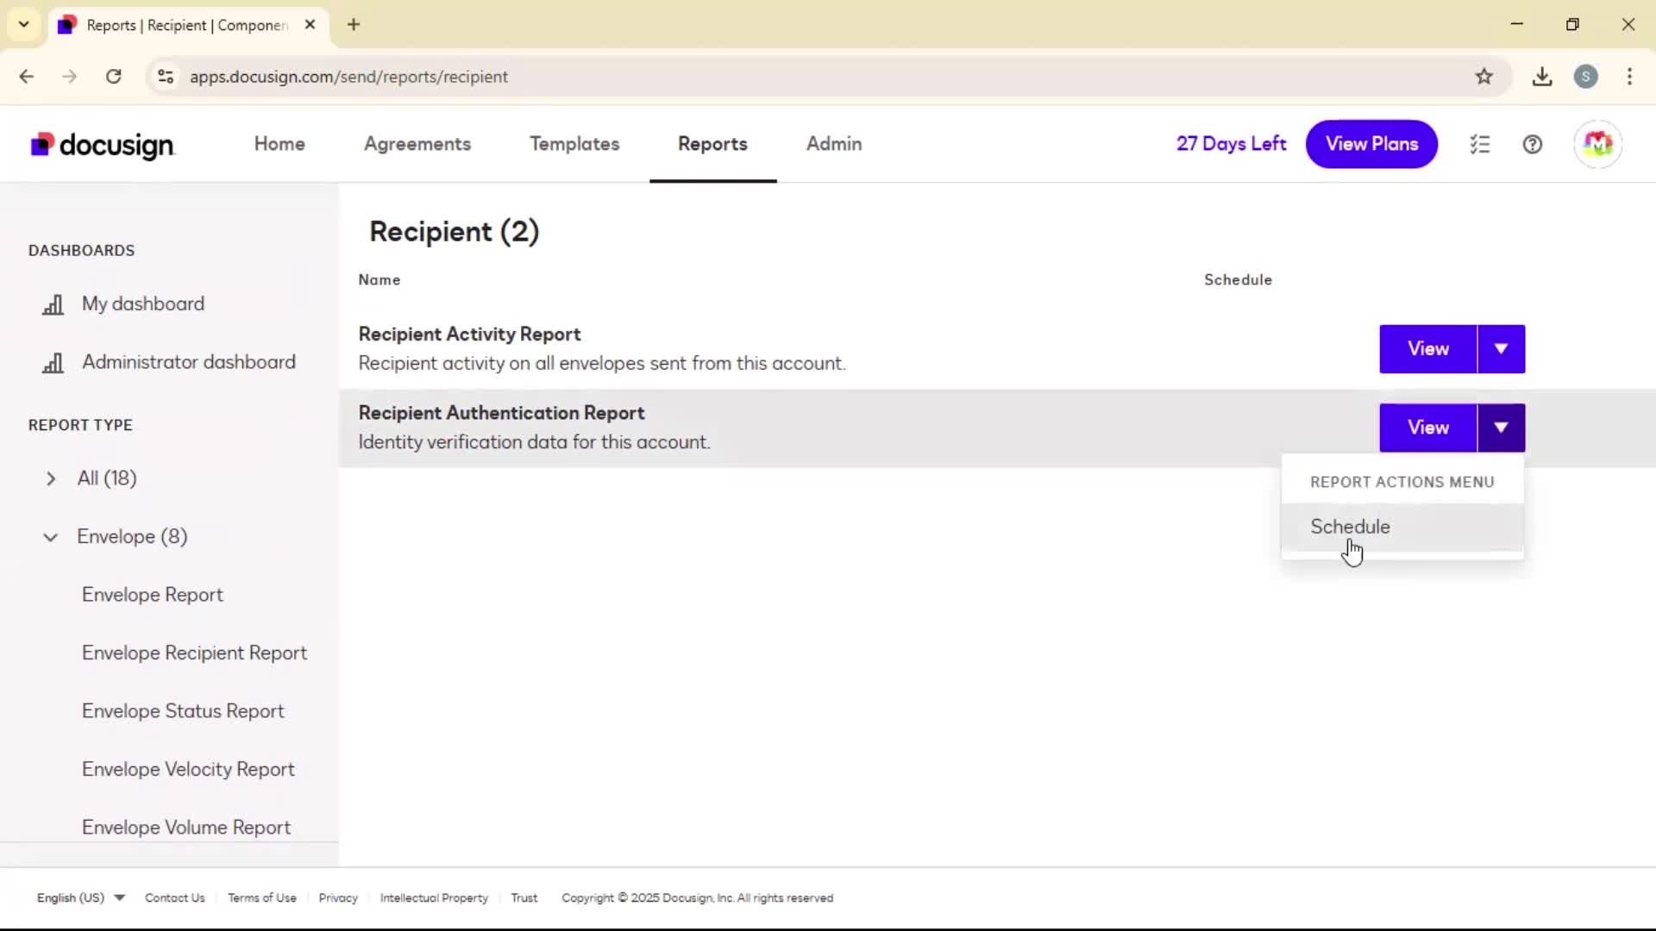Click the Contact Us footer link
The image size is (1656, 931).
coord(175,898)
